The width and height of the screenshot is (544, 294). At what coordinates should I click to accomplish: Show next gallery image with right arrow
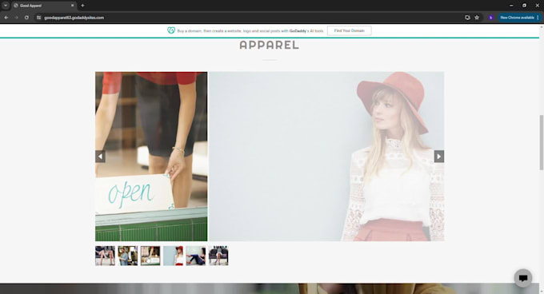(x=439, y=157)
